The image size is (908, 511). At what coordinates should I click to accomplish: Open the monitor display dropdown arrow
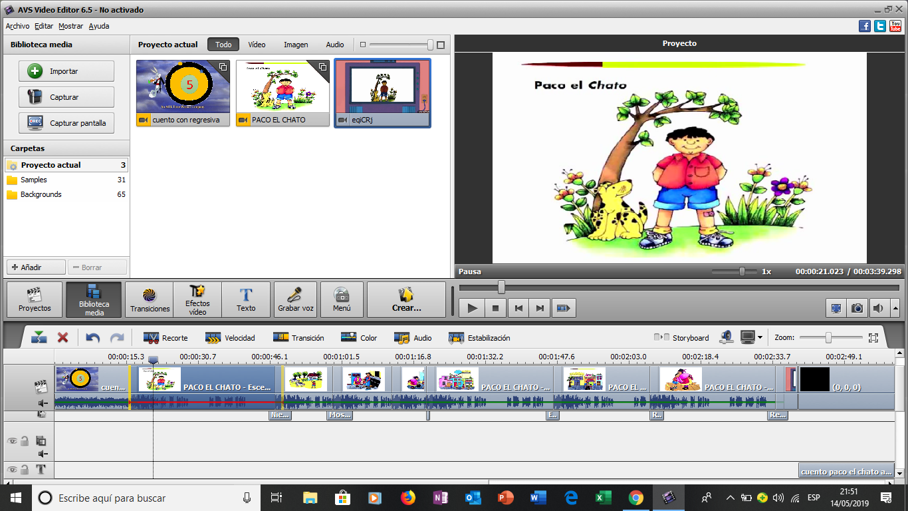760,337
